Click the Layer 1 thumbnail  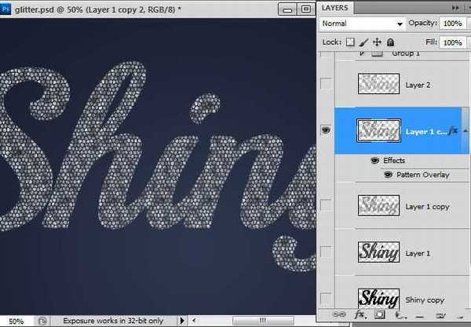pos(378,252)
